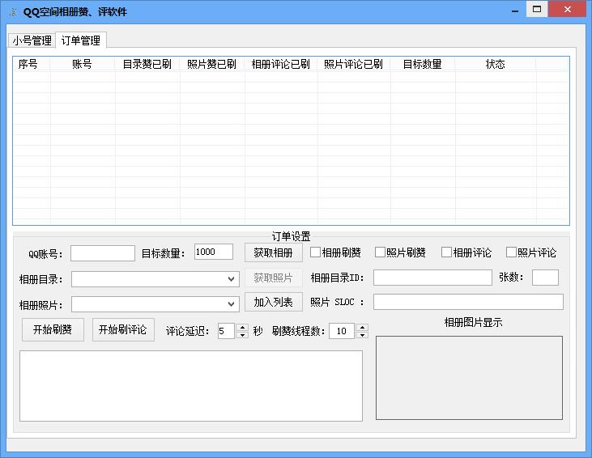The height and width of the screenshot is (458, 592).
Task: Click the 刷赞线程数 value field
Action: 341,331
